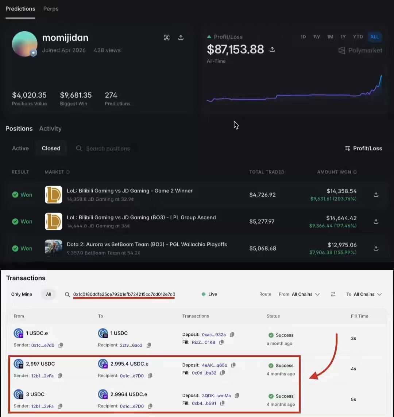Open recipient link 2ztv...6ao3
Viewport: 394px width, 417px height.
(x=131, y=345)
